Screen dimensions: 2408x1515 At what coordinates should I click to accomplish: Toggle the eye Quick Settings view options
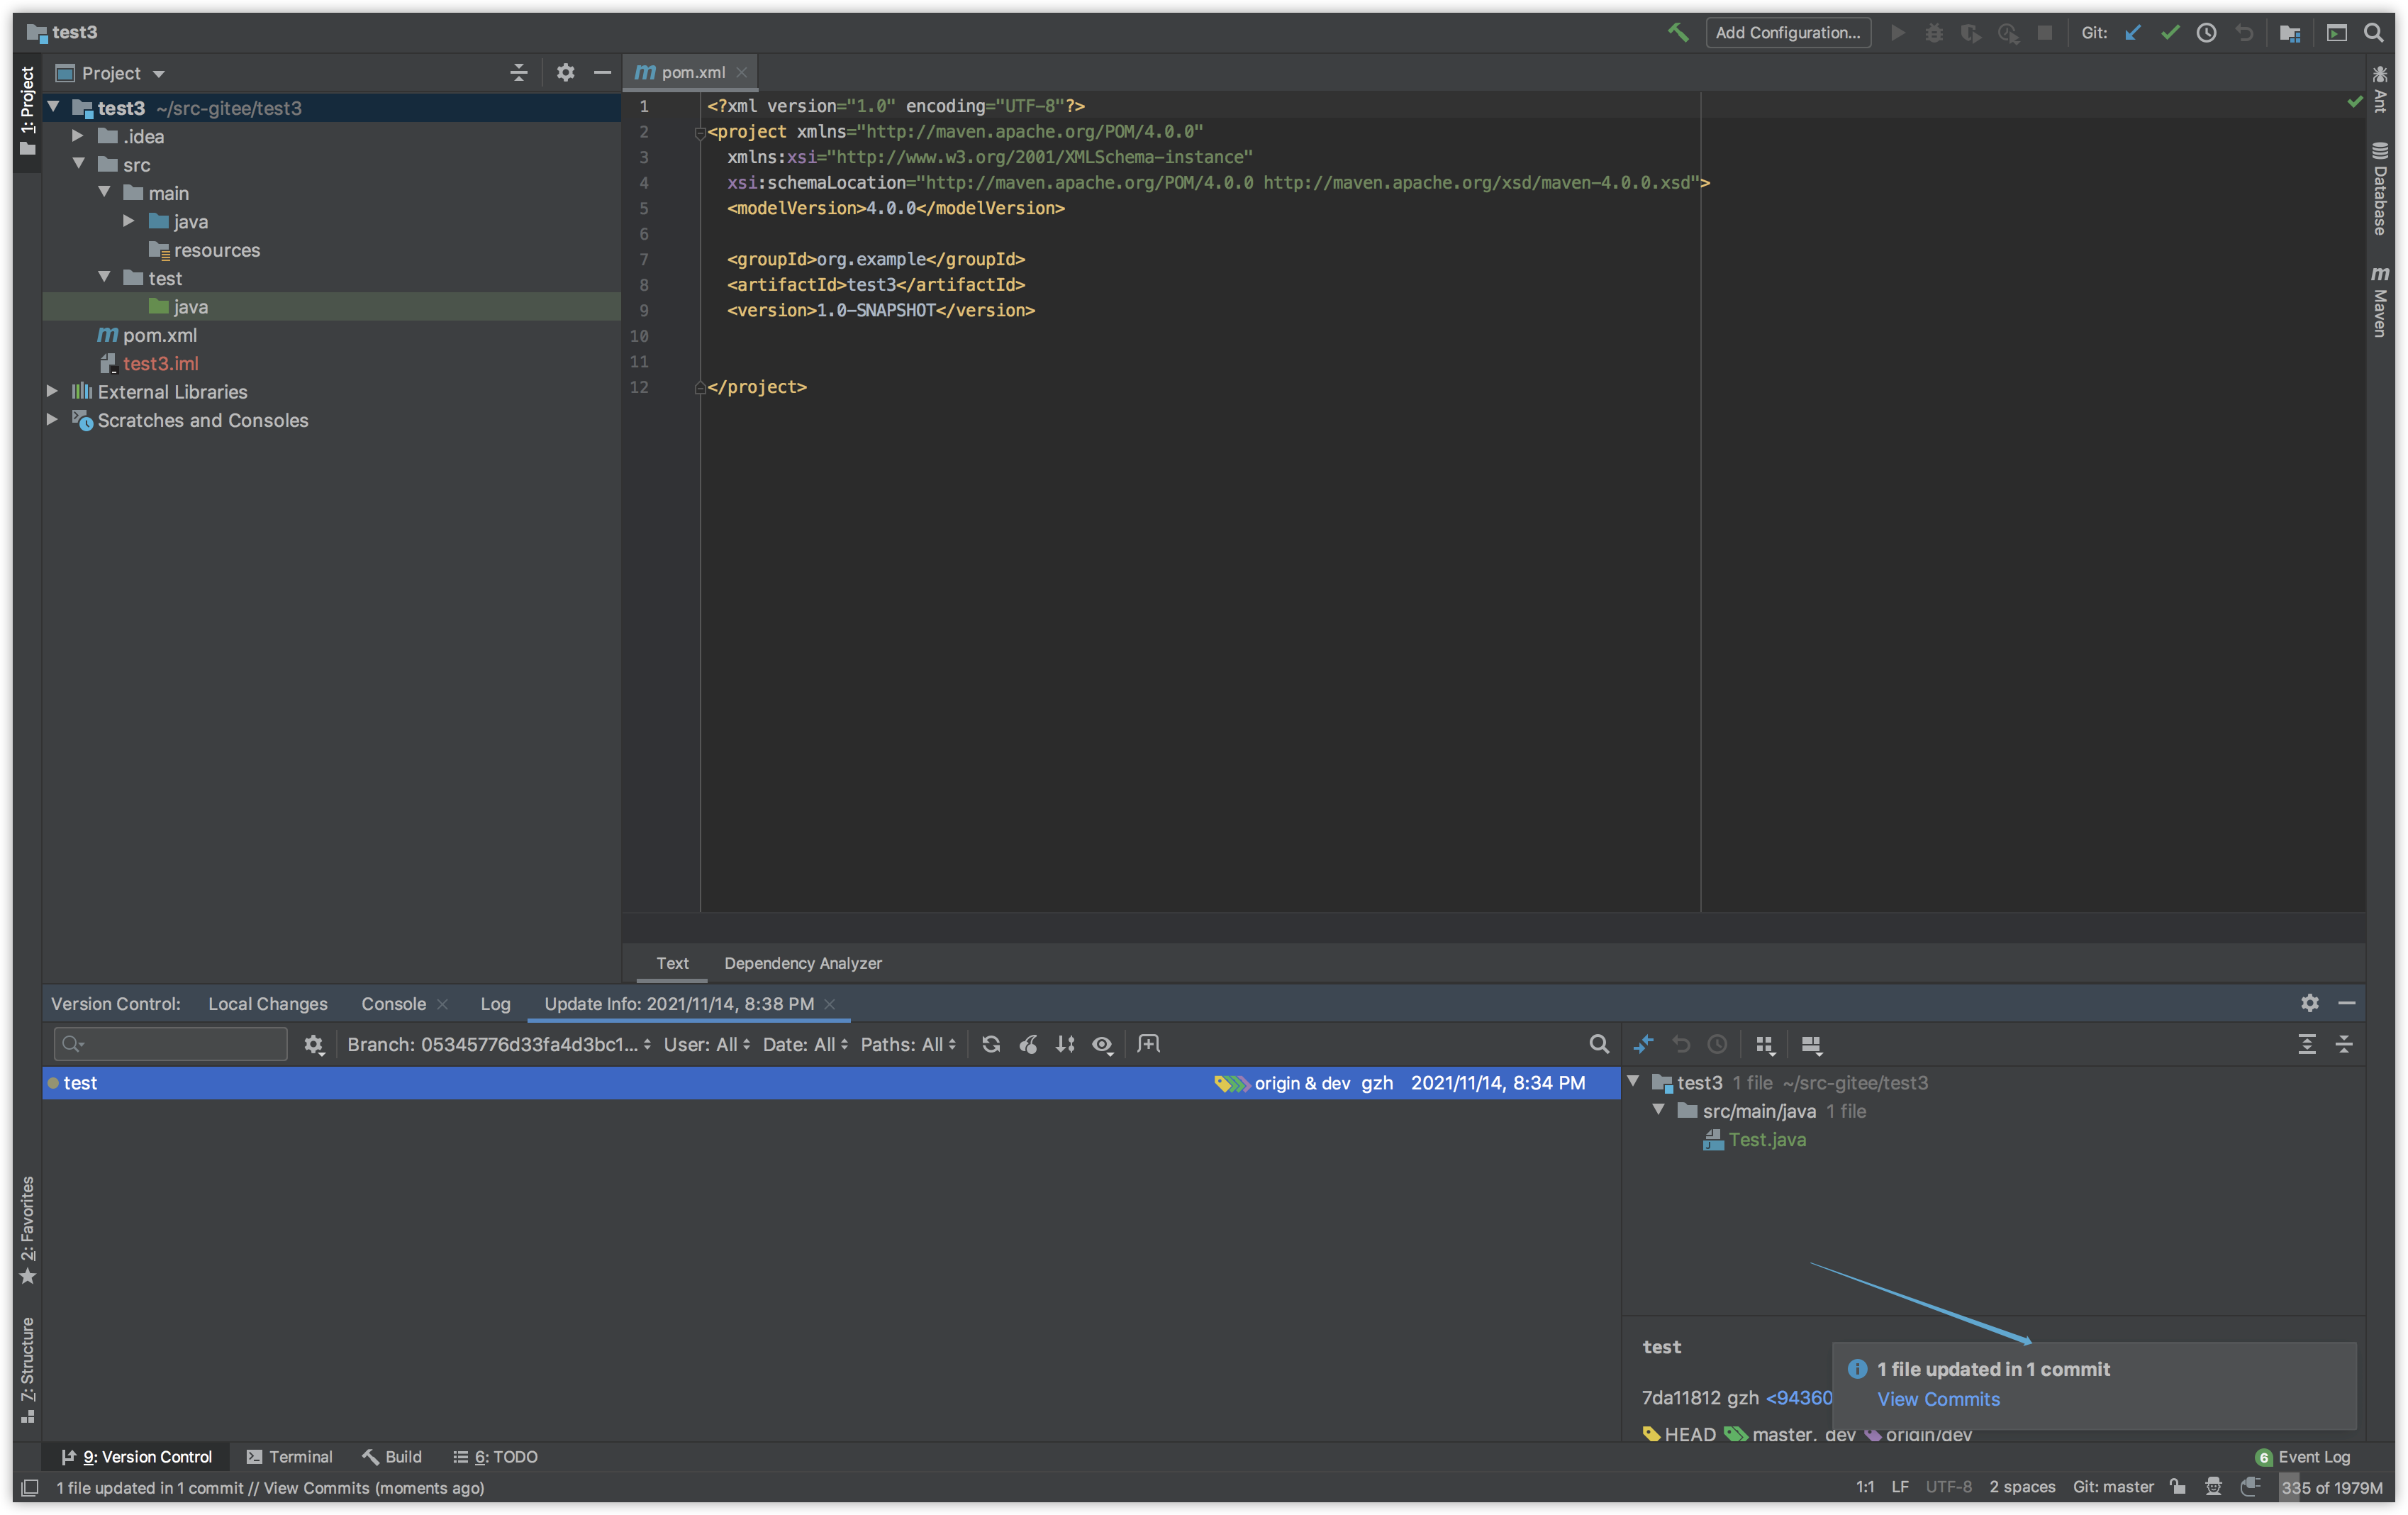pos(1102,1044)
